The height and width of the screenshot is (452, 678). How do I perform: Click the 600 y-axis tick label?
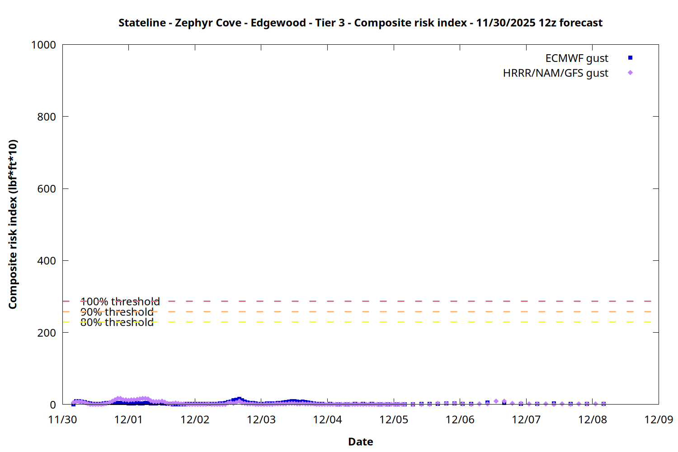[x=47, y=189]
